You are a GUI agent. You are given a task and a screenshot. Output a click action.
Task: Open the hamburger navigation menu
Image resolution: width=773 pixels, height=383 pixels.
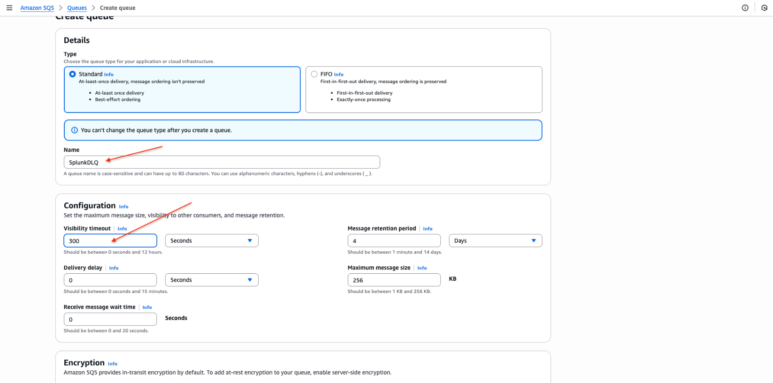pyautogui.click(x=9, y=8)
